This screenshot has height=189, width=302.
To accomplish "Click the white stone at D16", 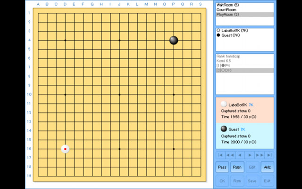I will tap(65, 149).
